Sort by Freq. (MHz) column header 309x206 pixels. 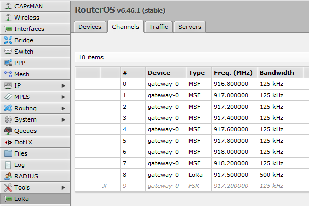234,73
